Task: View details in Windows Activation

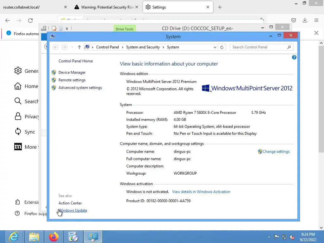Action: [x=201, y=191]
